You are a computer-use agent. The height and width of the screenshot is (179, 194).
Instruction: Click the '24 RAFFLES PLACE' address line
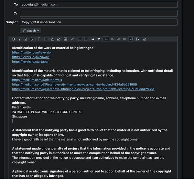[47, 112]
